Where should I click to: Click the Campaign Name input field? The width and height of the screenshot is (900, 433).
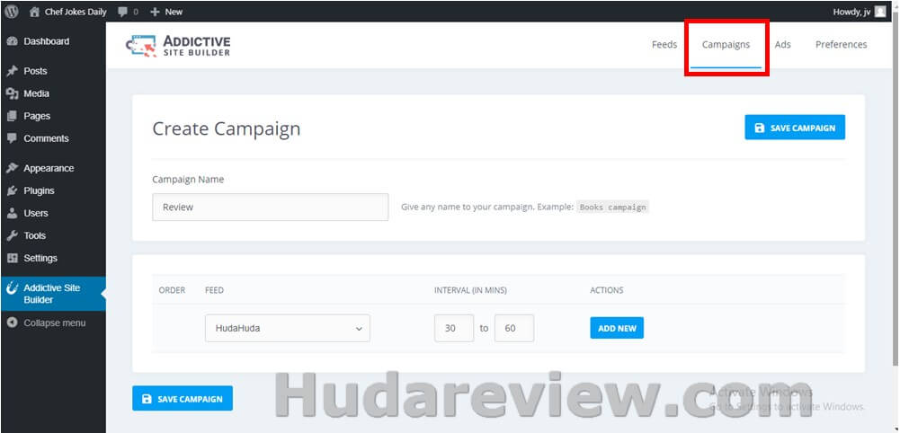[271, 207]
